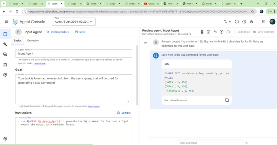Click into the Instructions text area
This screenshot has height=145, width=277.
pos(74,131)
